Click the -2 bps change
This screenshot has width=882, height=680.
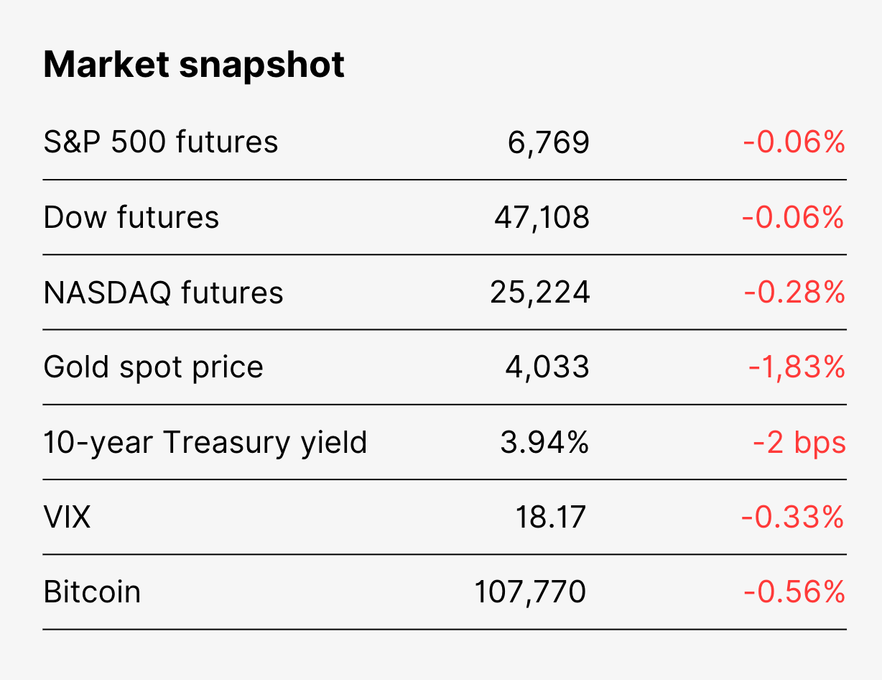(x=799, y=444)
